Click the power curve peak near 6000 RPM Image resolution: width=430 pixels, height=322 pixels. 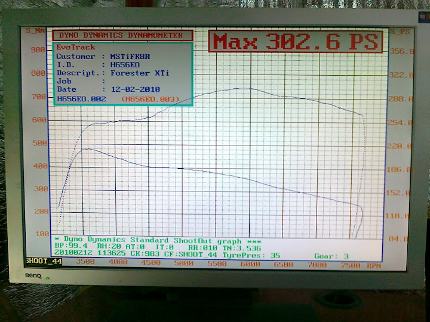[245, 88]
